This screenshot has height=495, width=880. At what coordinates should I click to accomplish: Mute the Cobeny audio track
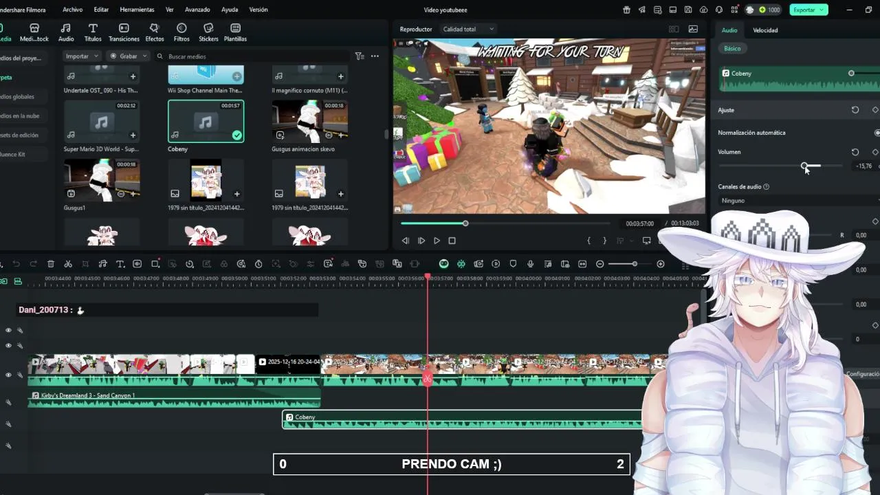tap(8, 424)
